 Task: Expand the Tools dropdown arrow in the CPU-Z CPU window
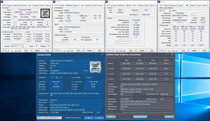click(31, 51)
